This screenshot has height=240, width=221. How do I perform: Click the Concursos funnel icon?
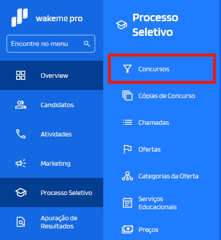point(127,69)
